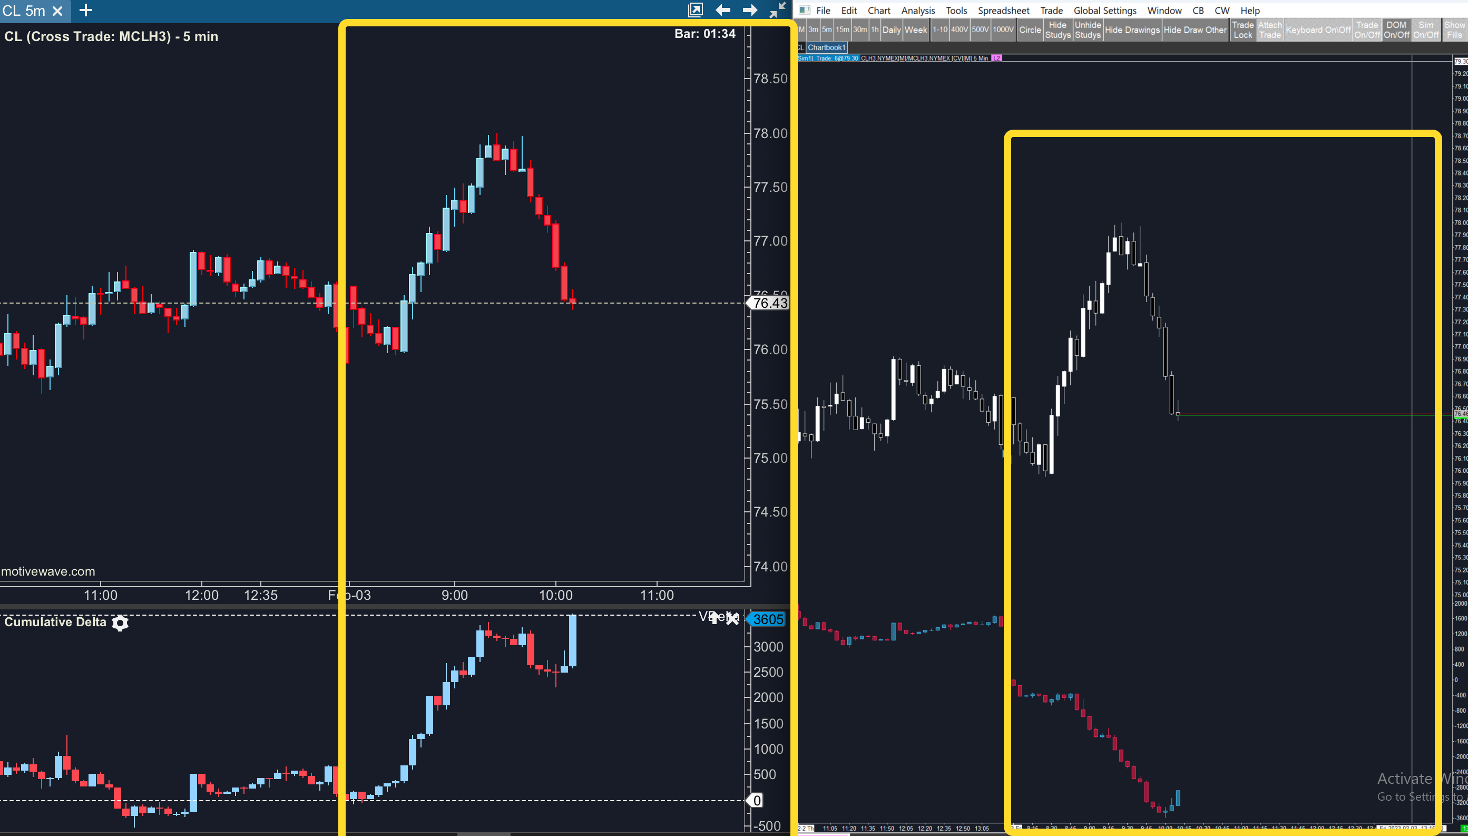
Task: Open the File menu in Sierra Chart
Action: coord(823,11)
